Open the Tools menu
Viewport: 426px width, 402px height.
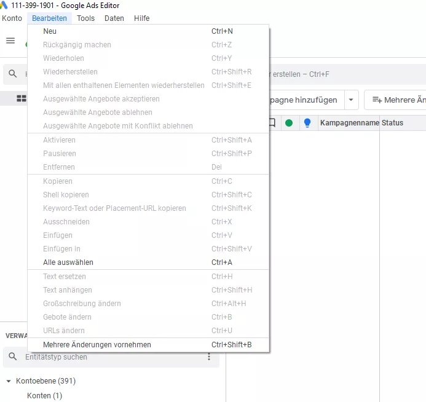pyautogui.click(x=85, y=18)
